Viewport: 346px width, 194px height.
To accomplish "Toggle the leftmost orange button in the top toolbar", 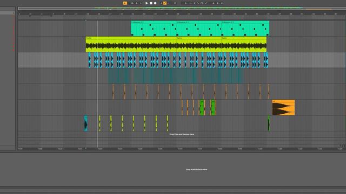I will [x=125, y=3].
